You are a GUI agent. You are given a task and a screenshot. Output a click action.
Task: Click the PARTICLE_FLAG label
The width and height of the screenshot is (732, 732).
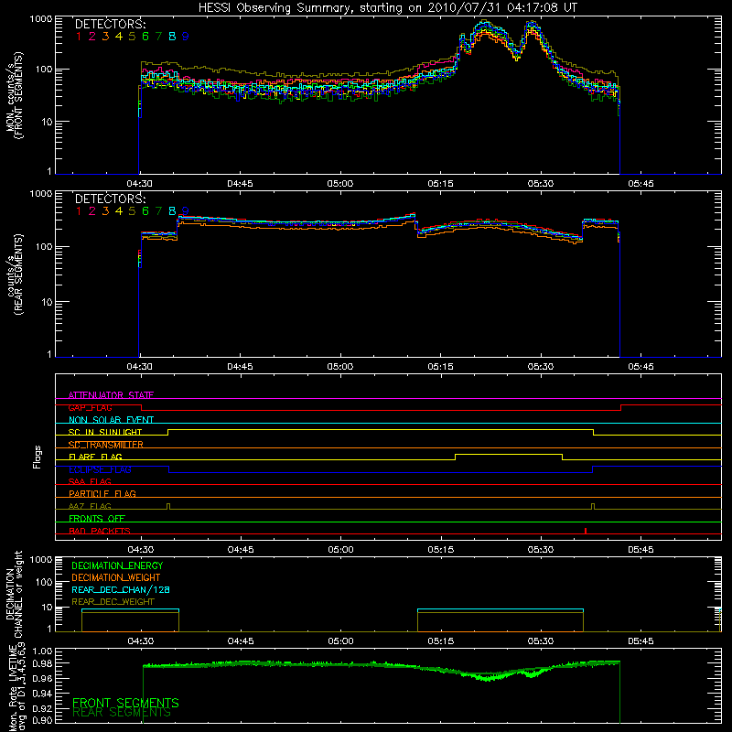[102, 493]
